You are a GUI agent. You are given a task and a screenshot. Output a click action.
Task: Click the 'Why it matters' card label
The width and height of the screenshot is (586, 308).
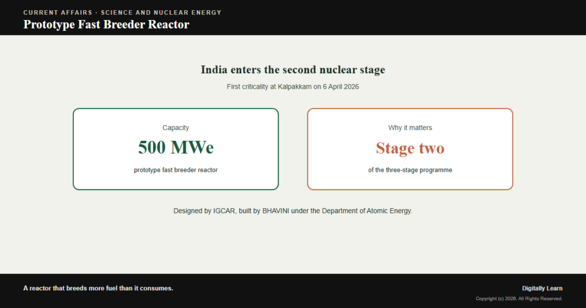click(x=410, y=128)
